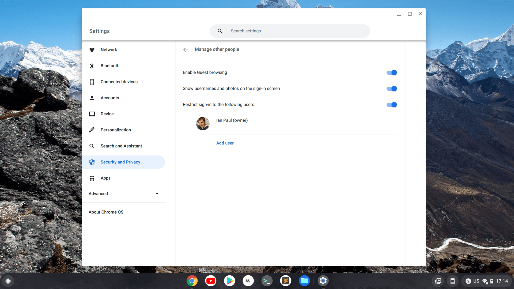Go back with the arrow beside Manage other people
This screenshot has height=289, width=514.
pos(185,50)
